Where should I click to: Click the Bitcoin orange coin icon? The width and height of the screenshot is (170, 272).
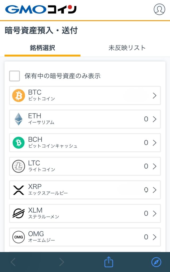[19, 95]
